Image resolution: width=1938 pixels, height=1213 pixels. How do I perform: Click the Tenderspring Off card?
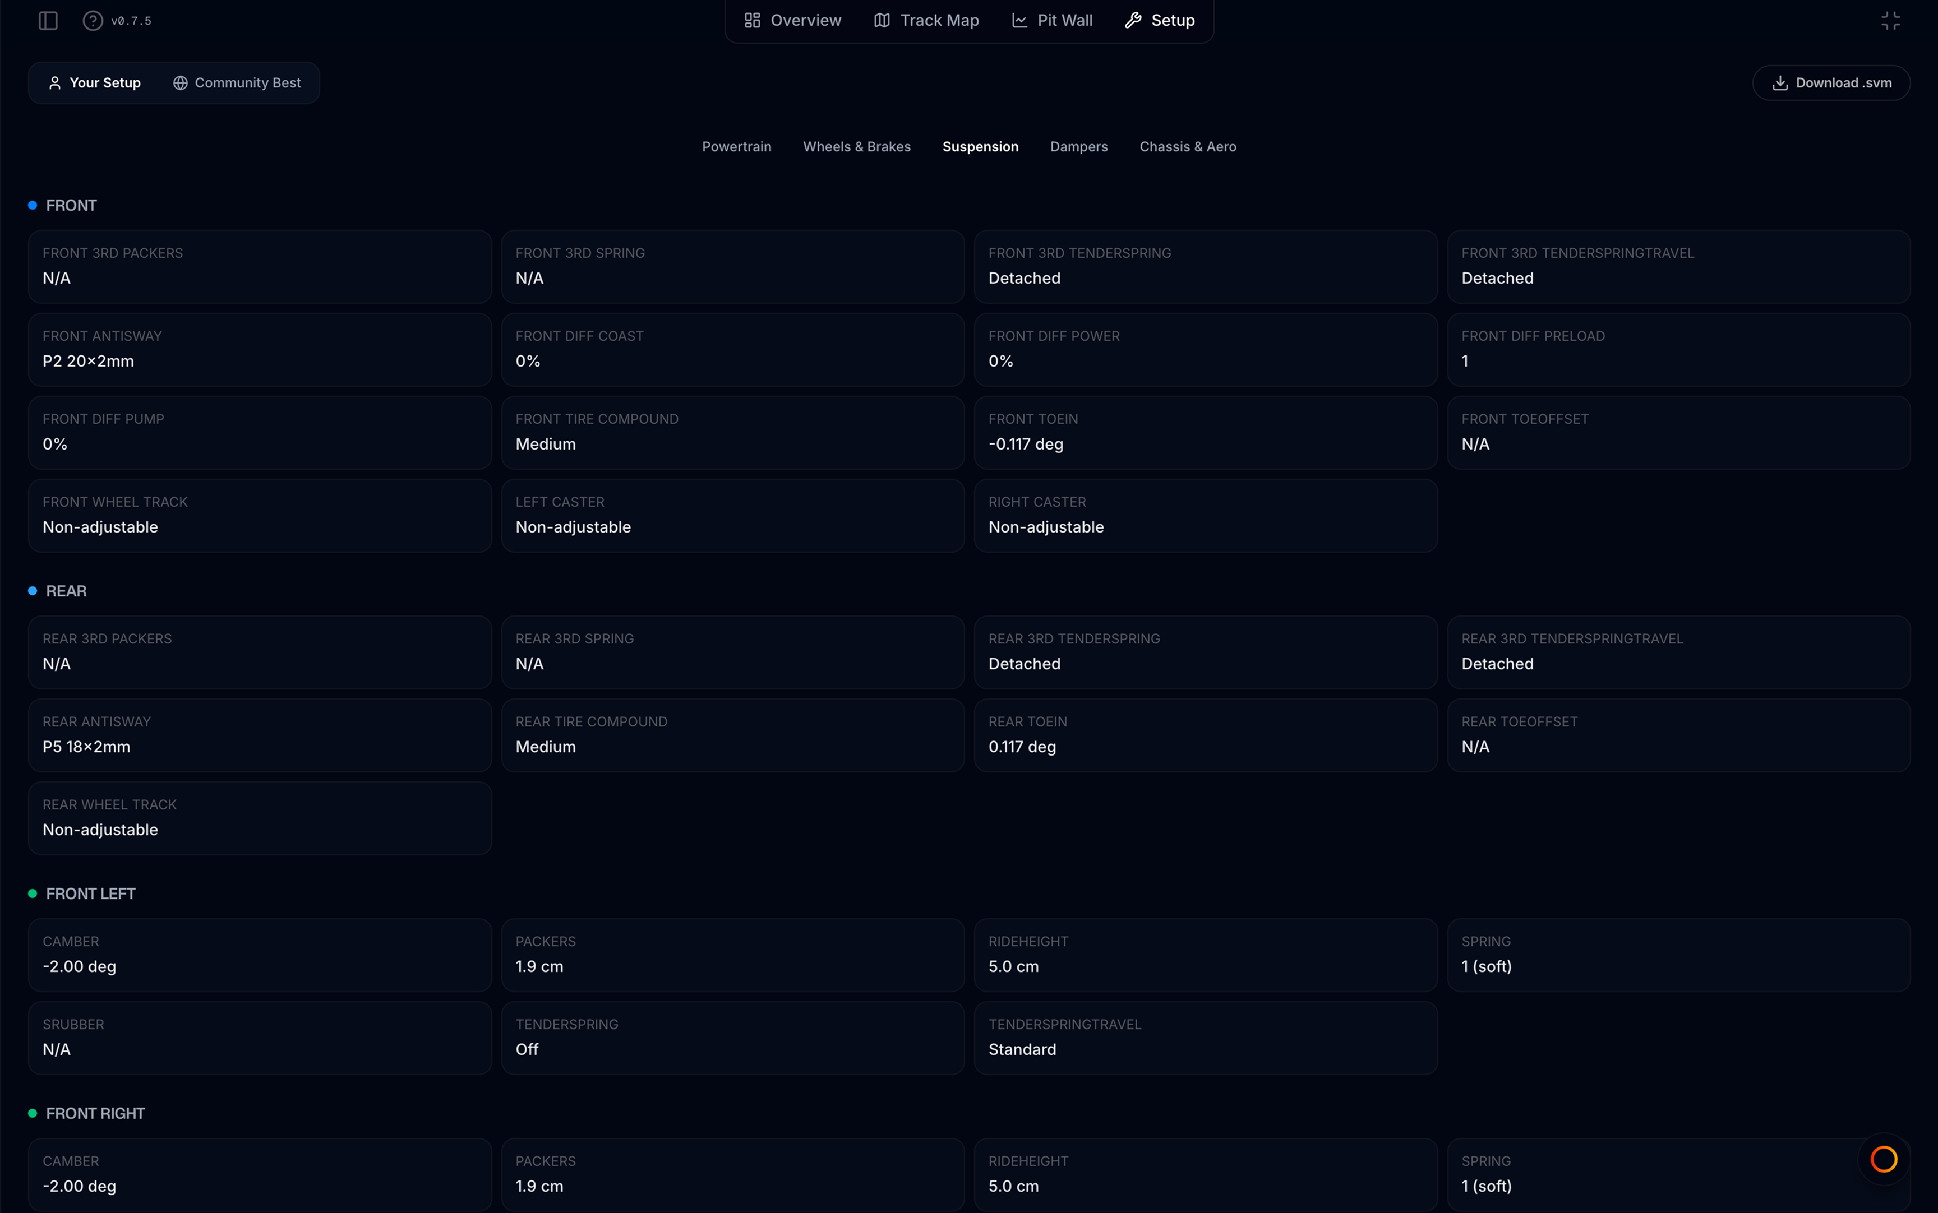tap(733, 1038)
